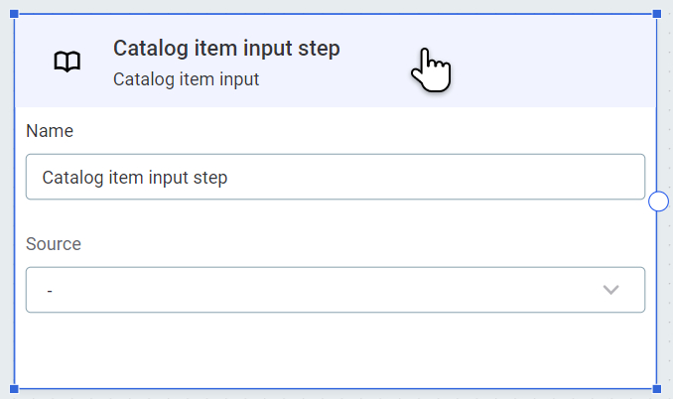Click the 'Catalog item input step' header title
Screen dimensions: 673x399
pos(226,48)
